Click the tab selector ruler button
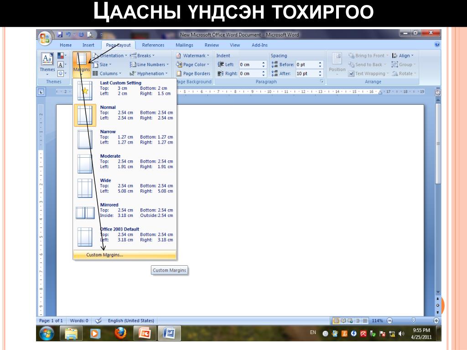 [41, 92]
